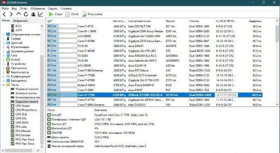The height and width of the screenshot is (153, 280).
Task: Click the CPU PhotoWorxx test icon
Action: [13, 110]
